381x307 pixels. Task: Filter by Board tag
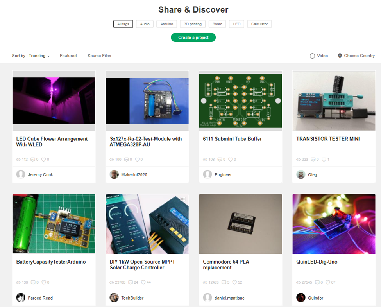point(217,24)
